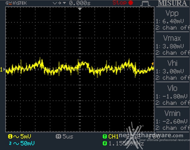Click the trigger waveform icon beside Stop
Viewport: 190px width, 150px height.
coord(145,3)
